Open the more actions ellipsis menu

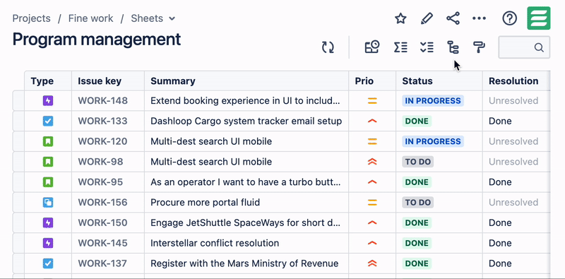pyautogui.click(x=480, y=18)
